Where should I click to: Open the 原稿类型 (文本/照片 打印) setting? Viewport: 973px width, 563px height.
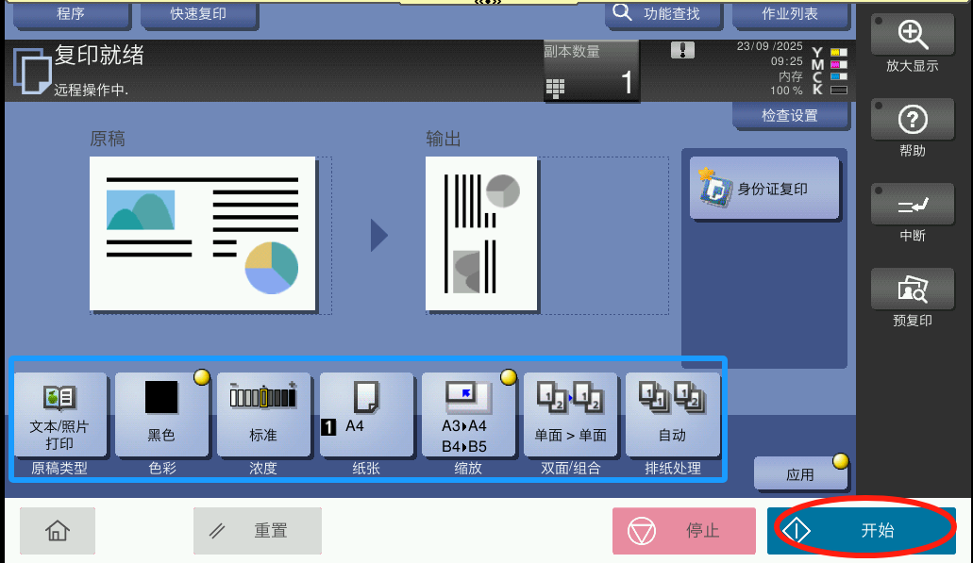click(59, 416)
